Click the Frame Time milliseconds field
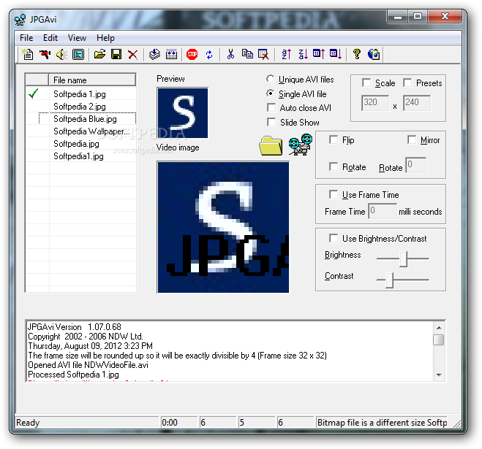The image size is (482, 449). pyautogui.click(x=383, y=211)
